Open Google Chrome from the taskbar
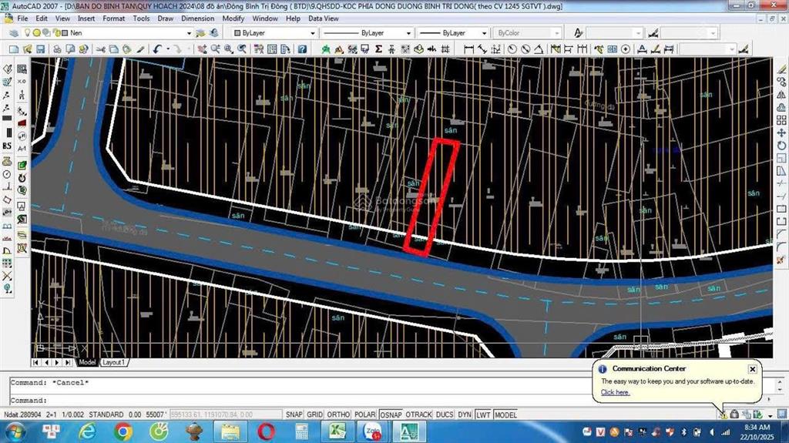The width and height of the screenshot is (789, 443). pos(123,430)
